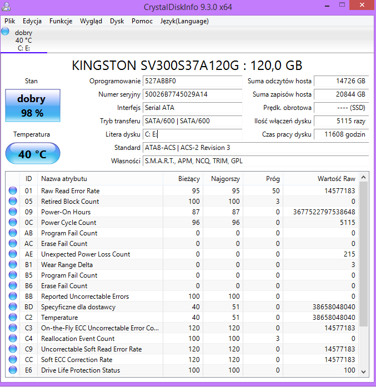Select the Drive Life Protection Status row name

pos(81,370)
